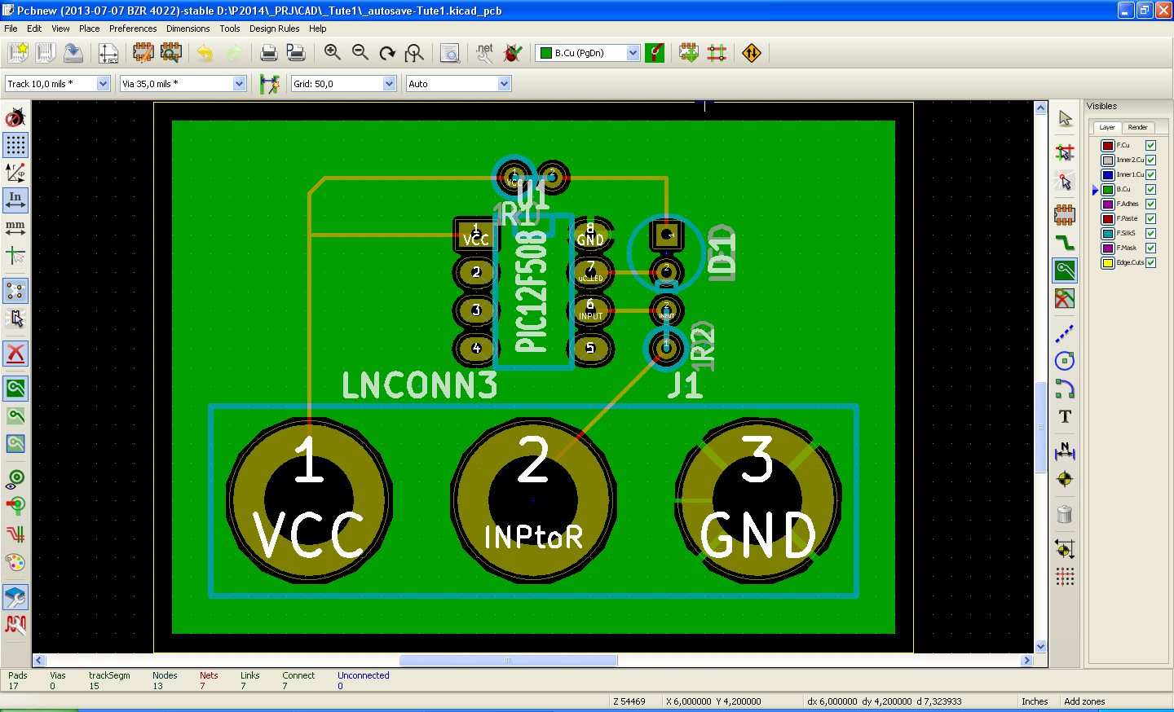Click the Save board icon
The image size is (1174, 712).
point(73,53)
